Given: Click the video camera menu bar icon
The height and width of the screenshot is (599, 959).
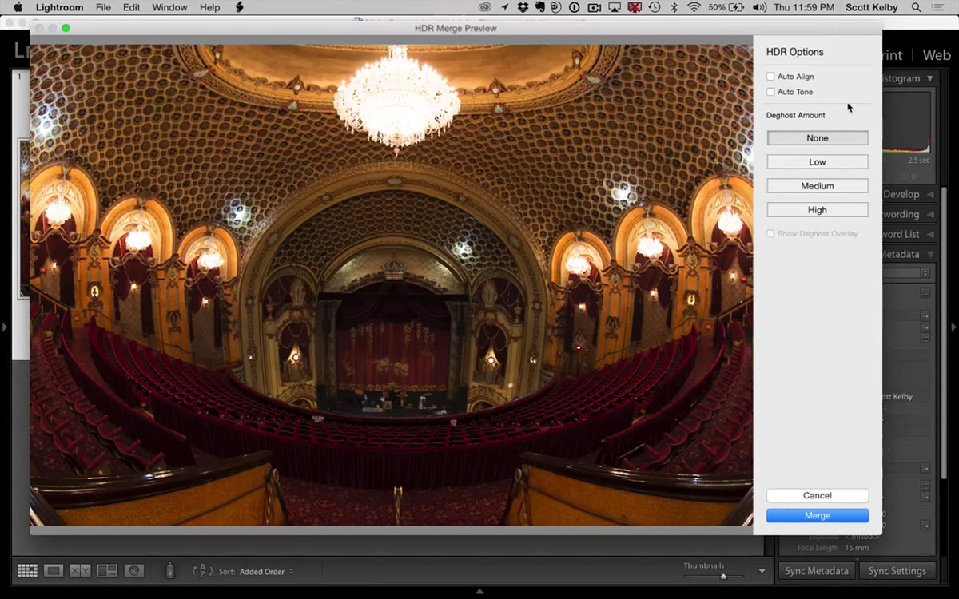Looking at the screenshot, I should tap(595, 7).
